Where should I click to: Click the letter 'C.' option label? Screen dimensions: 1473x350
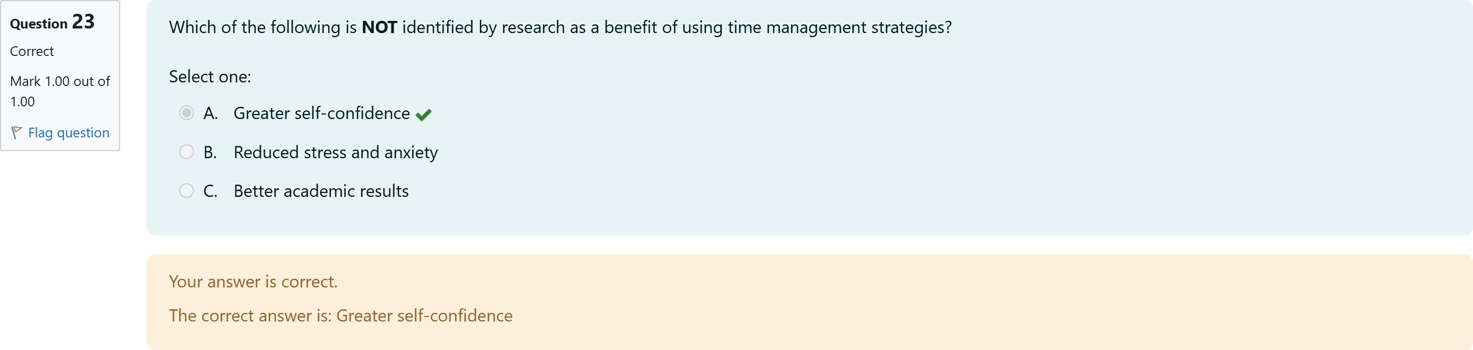(x=211, y=191)
